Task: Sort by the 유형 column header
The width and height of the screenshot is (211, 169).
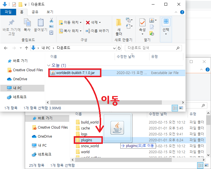Action: 155,57
